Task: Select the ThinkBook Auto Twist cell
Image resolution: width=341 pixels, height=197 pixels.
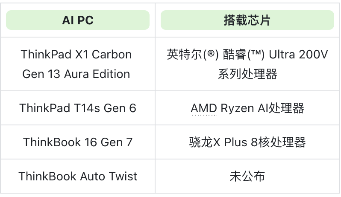Action: 78,176
